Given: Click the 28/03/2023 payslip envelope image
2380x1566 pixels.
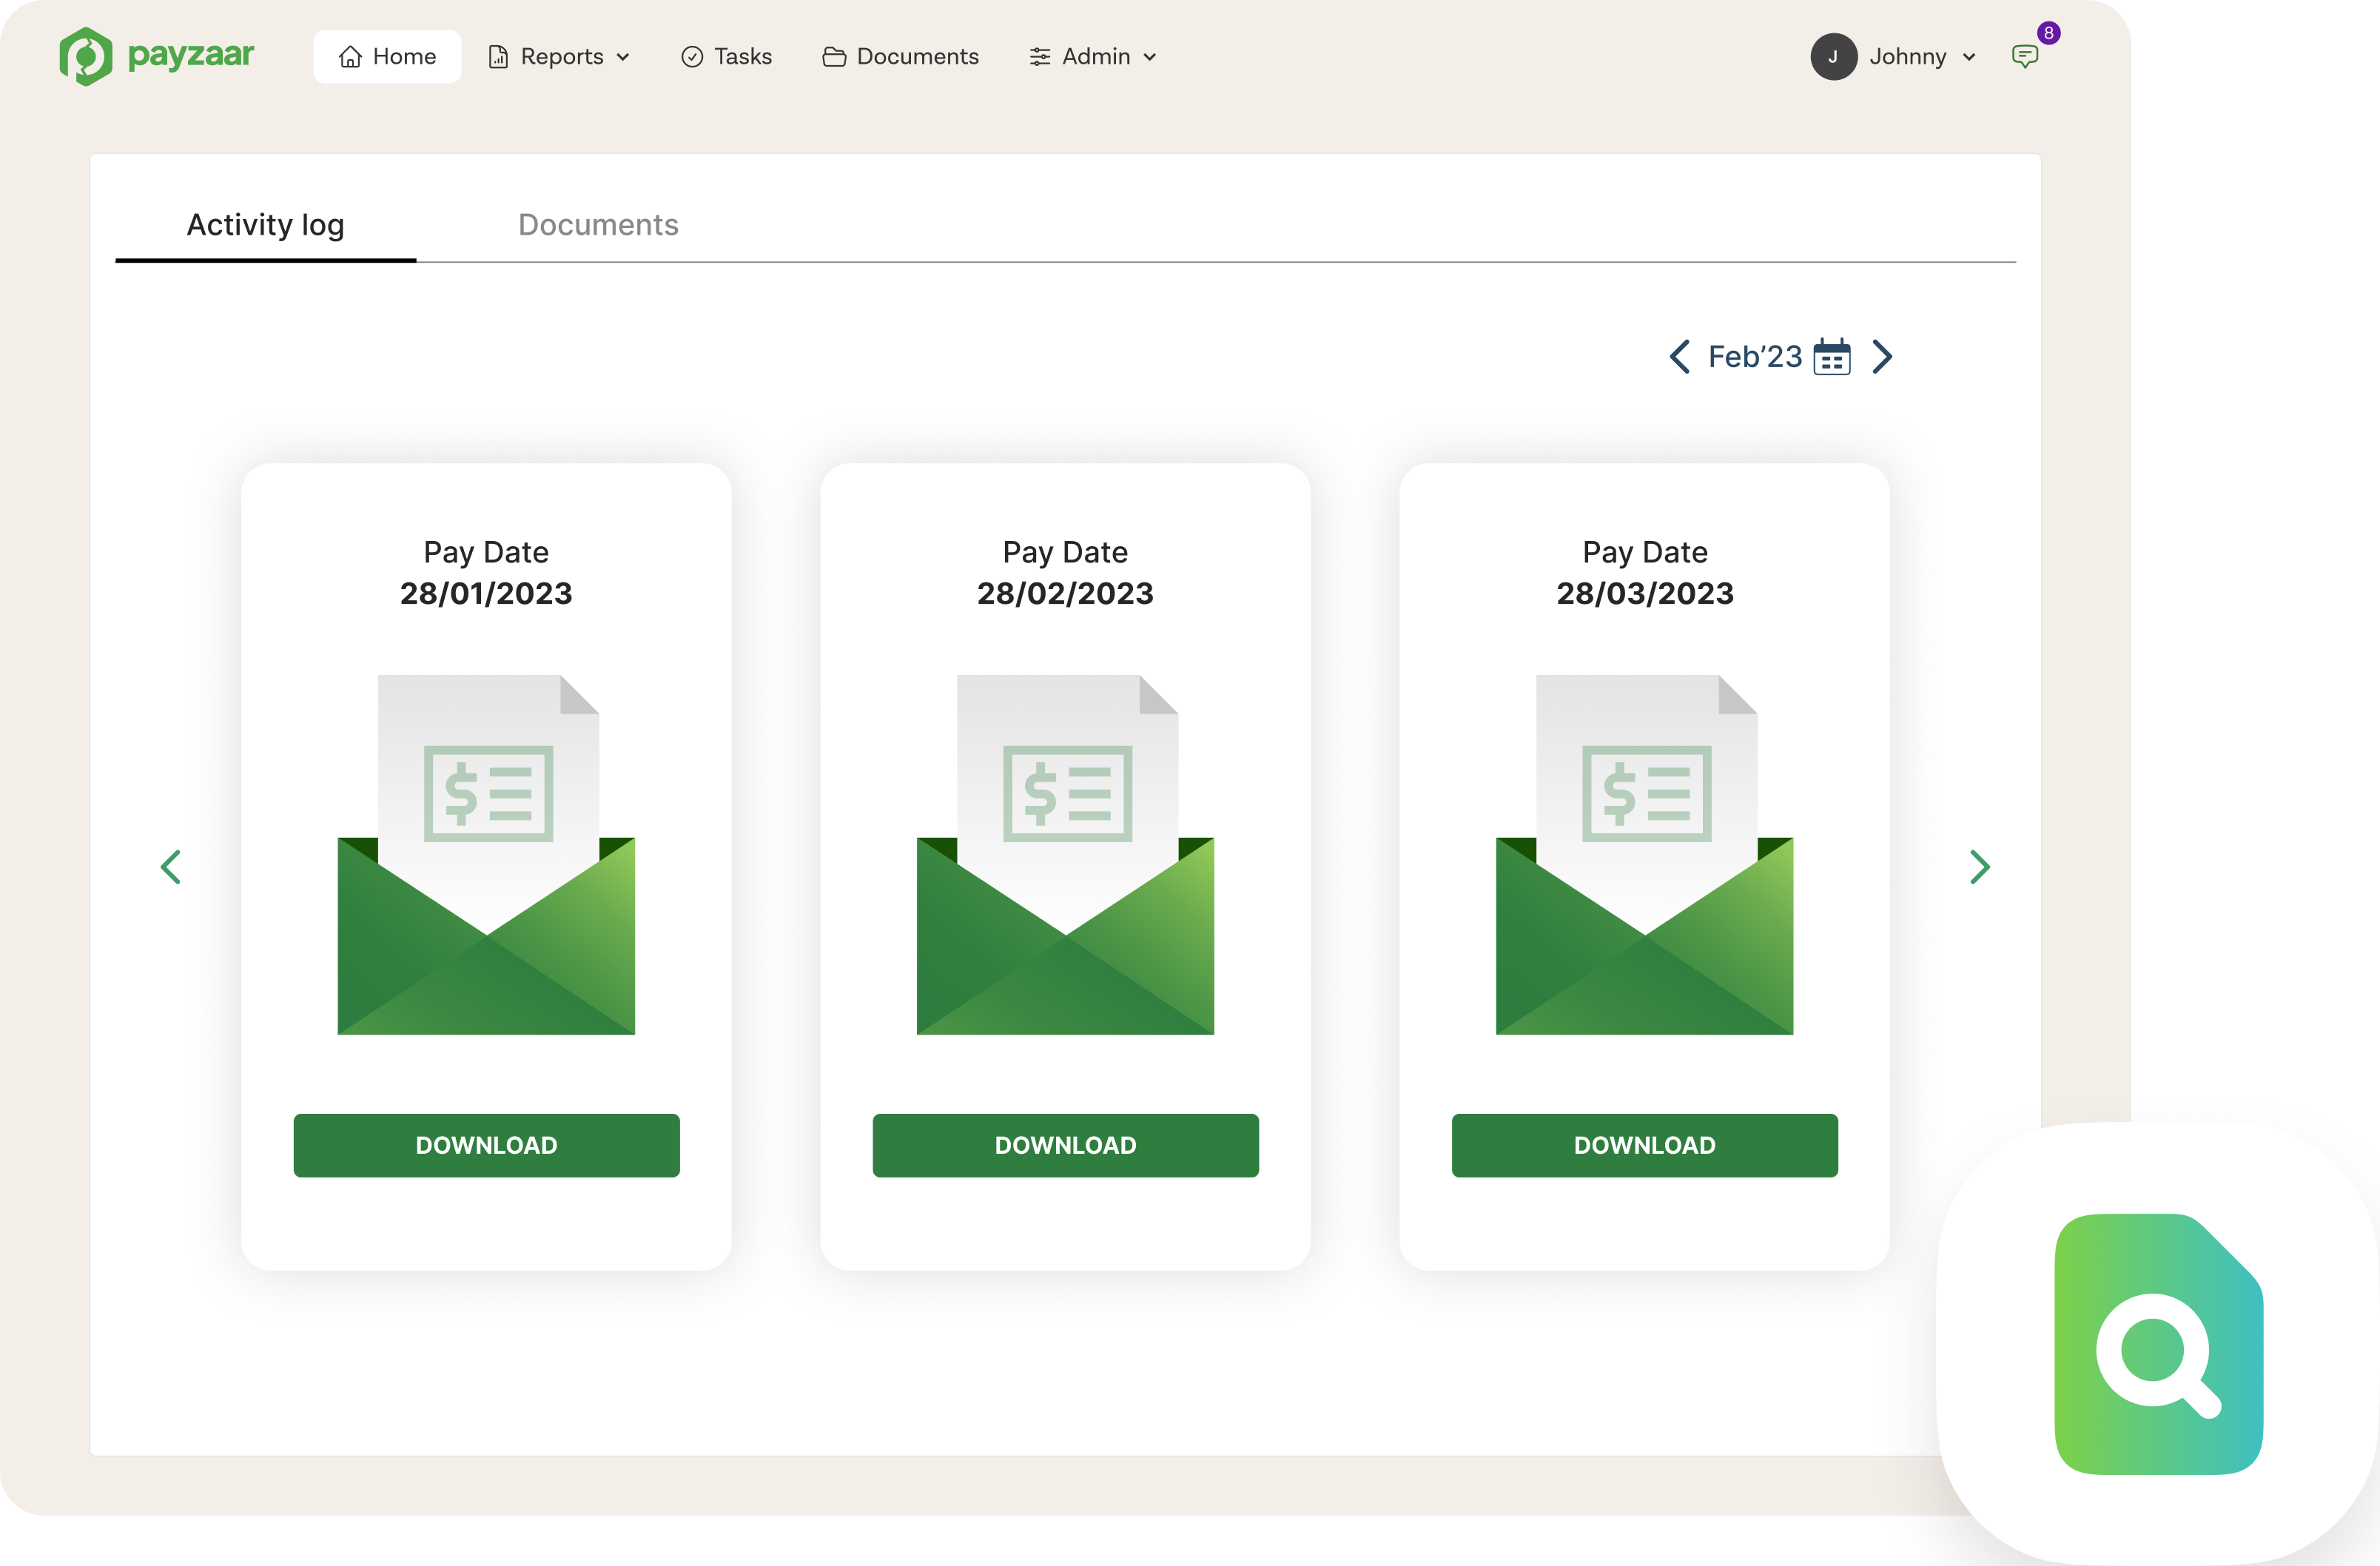Looking at the screenshot, I should 1644,854.
